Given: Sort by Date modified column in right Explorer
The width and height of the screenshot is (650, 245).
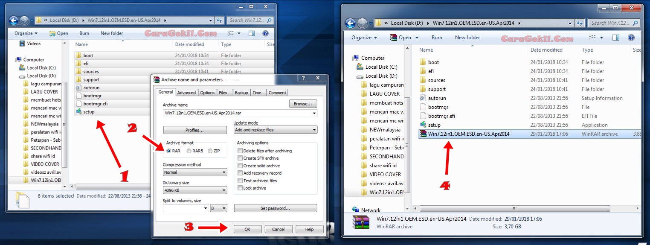Looking at the screenshot, I should pyautogui.click(x=546, y=50).
